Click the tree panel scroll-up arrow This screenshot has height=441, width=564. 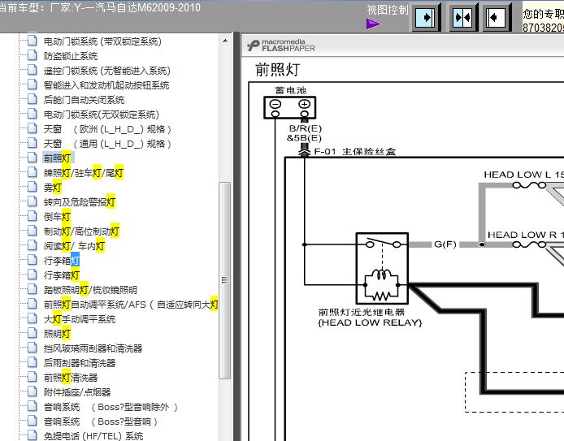pos(225,41)
